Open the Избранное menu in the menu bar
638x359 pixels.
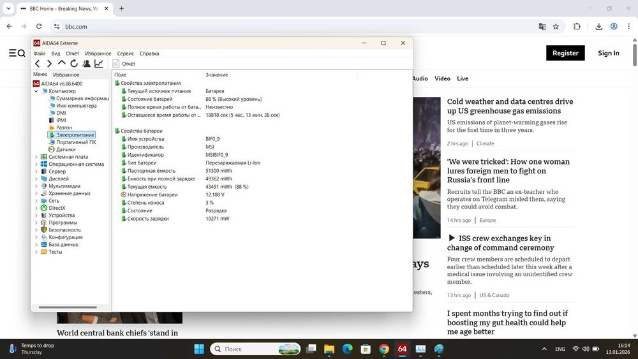coord(98,54)
